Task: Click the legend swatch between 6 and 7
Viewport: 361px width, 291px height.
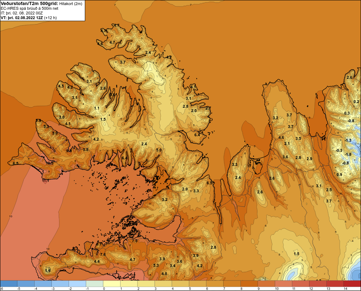Action: point(215,283)
